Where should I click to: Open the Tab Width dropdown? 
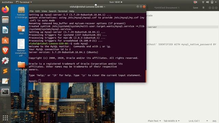click(x=171, y=121)
